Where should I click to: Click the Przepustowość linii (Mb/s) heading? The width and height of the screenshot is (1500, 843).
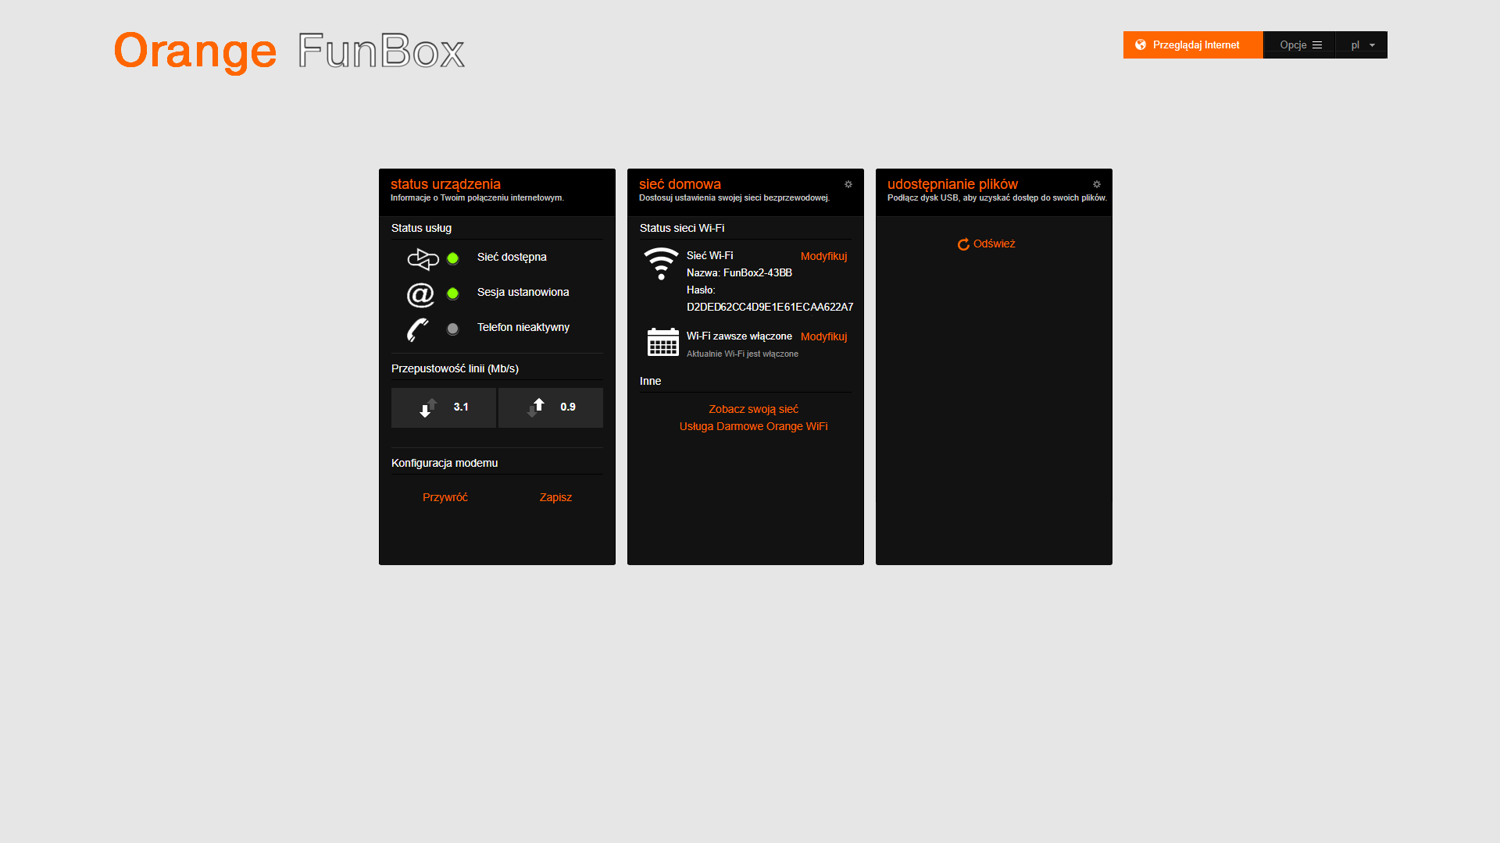coord(455,368)
